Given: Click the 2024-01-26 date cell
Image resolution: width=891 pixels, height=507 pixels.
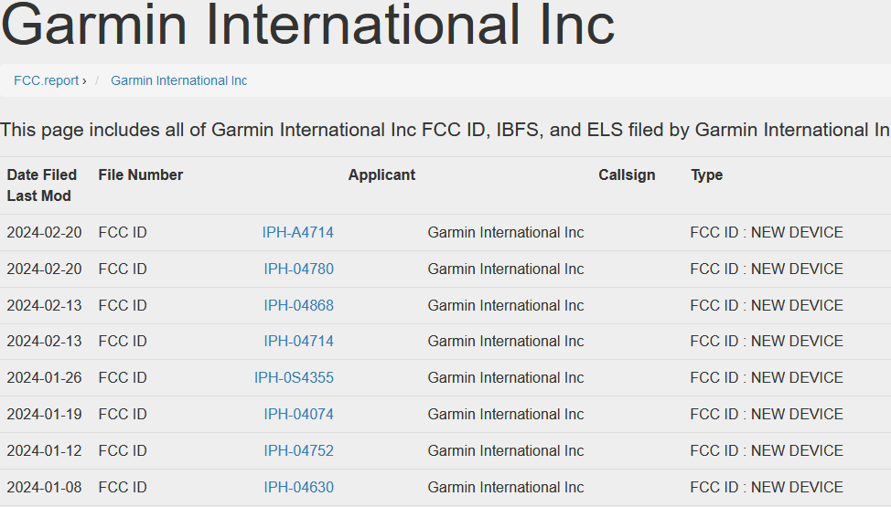Looking at the screenshot, I should tap(44, 378).
